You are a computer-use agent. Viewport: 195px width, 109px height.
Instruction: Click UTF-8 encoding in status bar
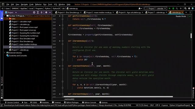coord(158,105)
